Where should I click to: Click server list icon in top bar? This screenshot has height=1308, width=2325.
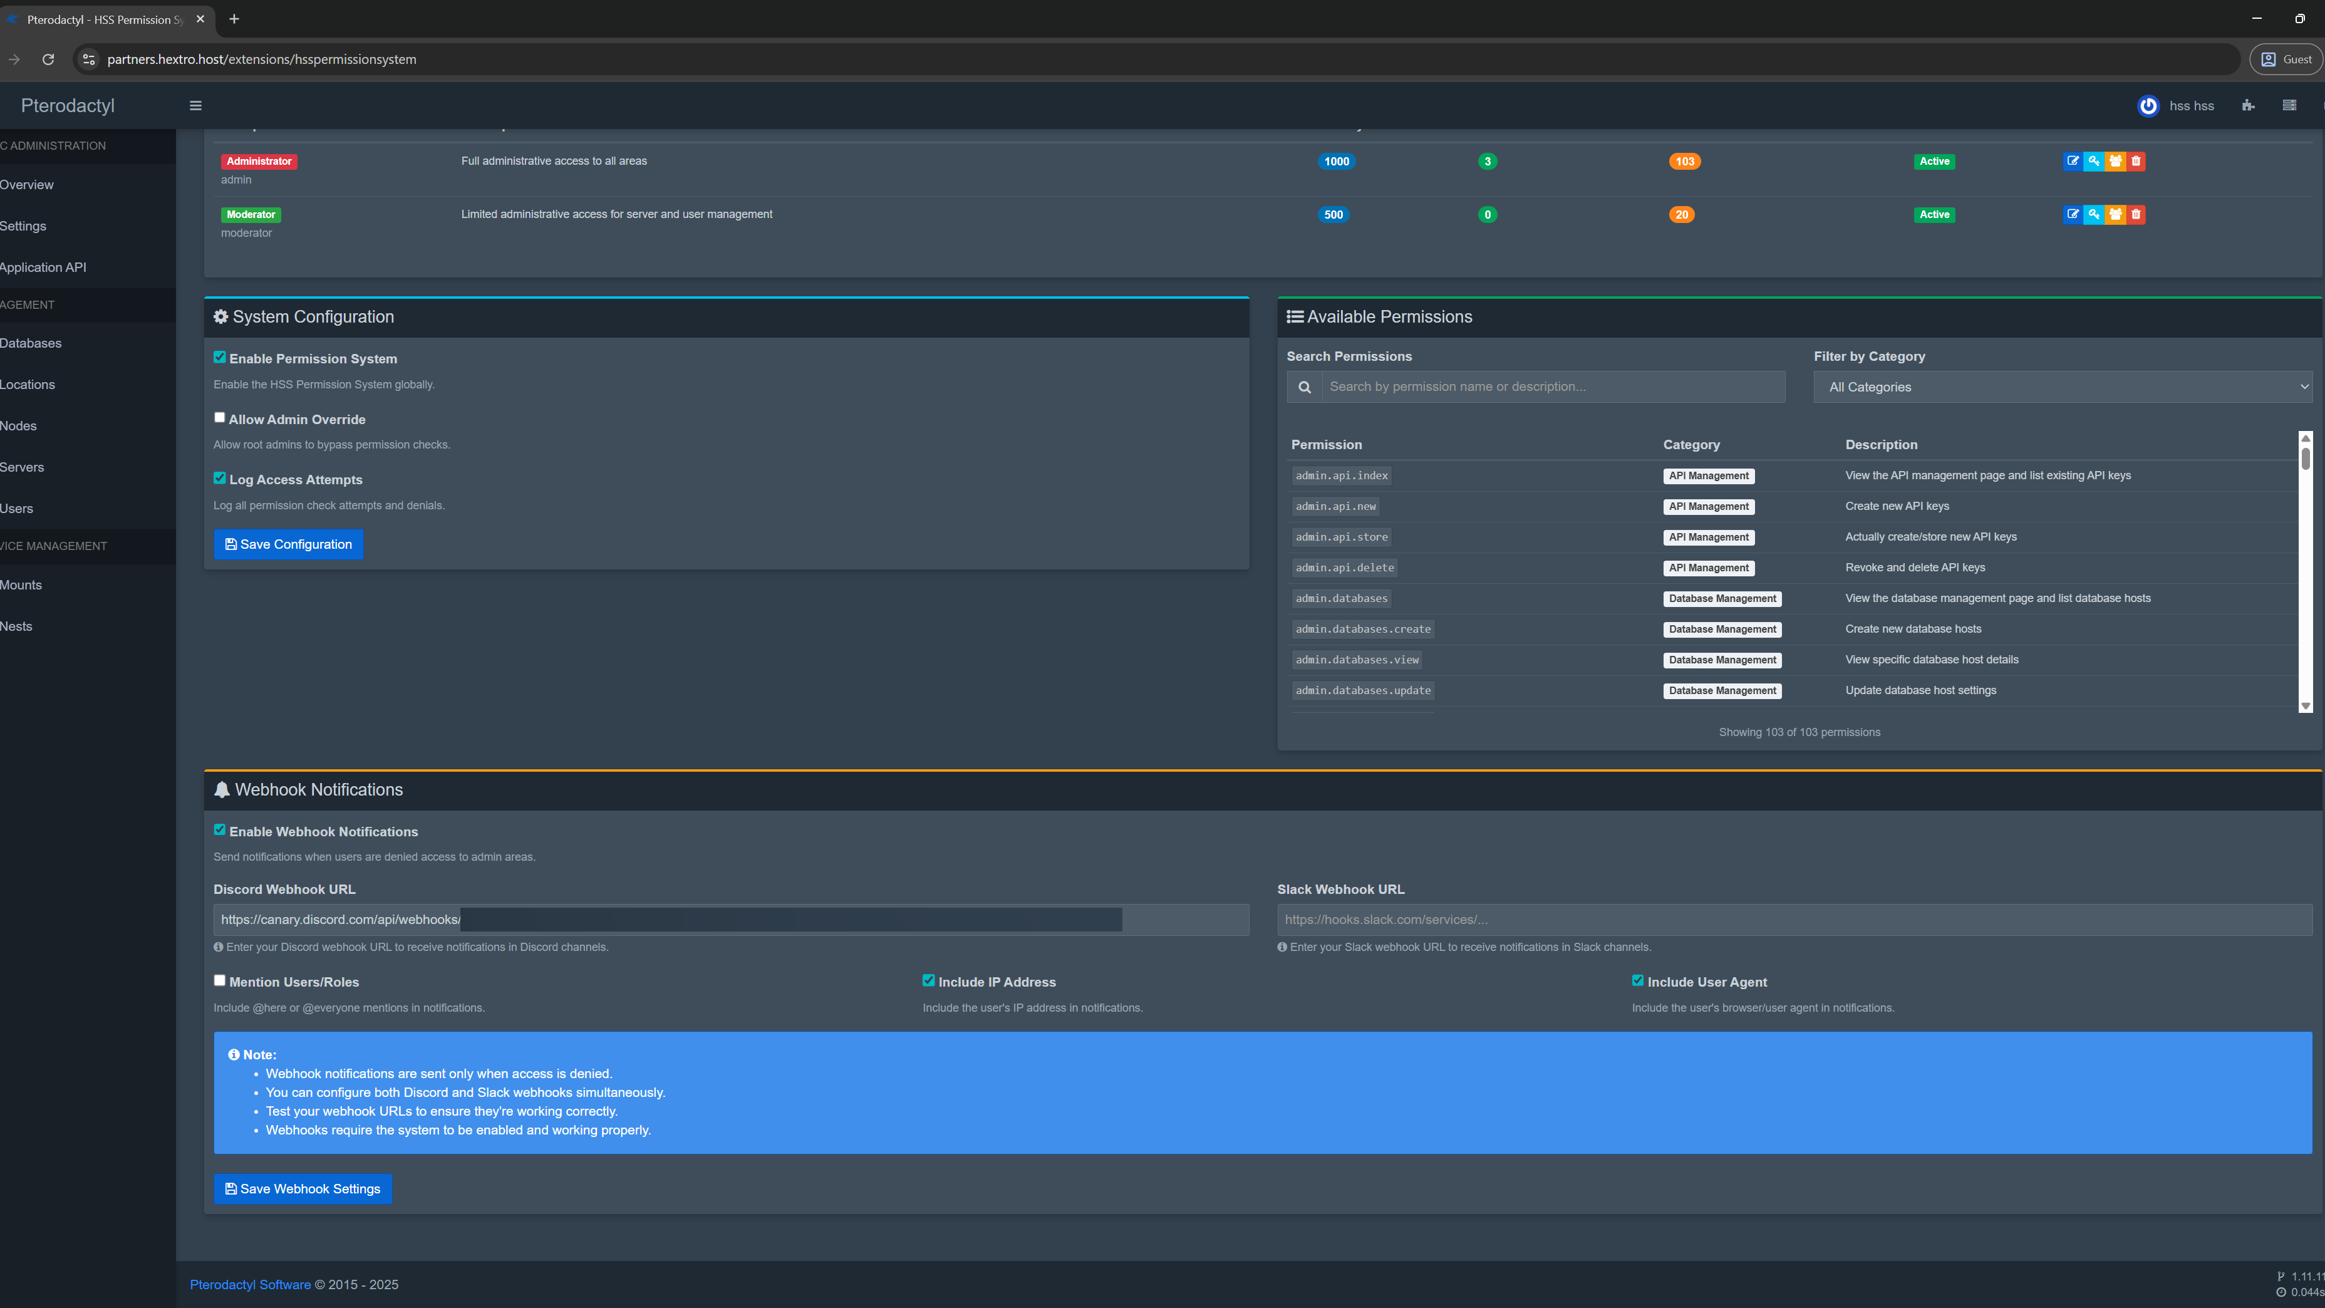coord(2289,106)
